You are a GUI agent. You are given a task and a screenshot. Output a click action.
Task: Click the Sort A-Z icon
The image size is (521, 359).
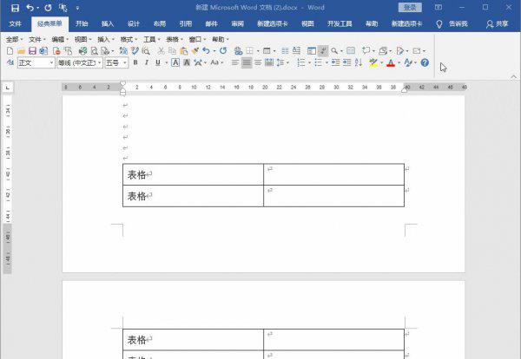click(358, 62)
